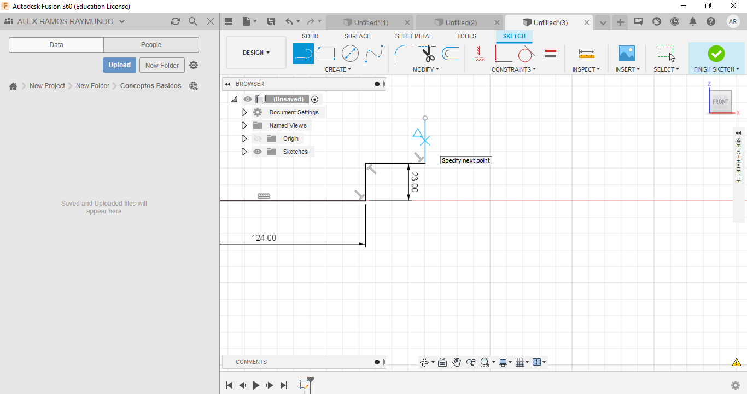Click the New Folder button
This screenshot has height=394, width=747.
pyautogui.click(x=162, y=65)
